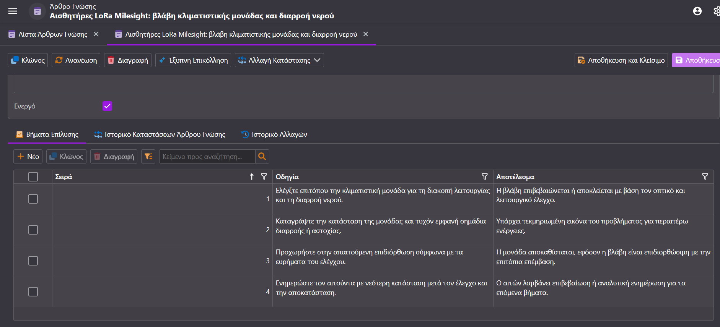The height and width of the screenshot is (327, 720).
Task: Switch to Λίστα Άρθρων Γνώσης tab
Action: point(53,34)
